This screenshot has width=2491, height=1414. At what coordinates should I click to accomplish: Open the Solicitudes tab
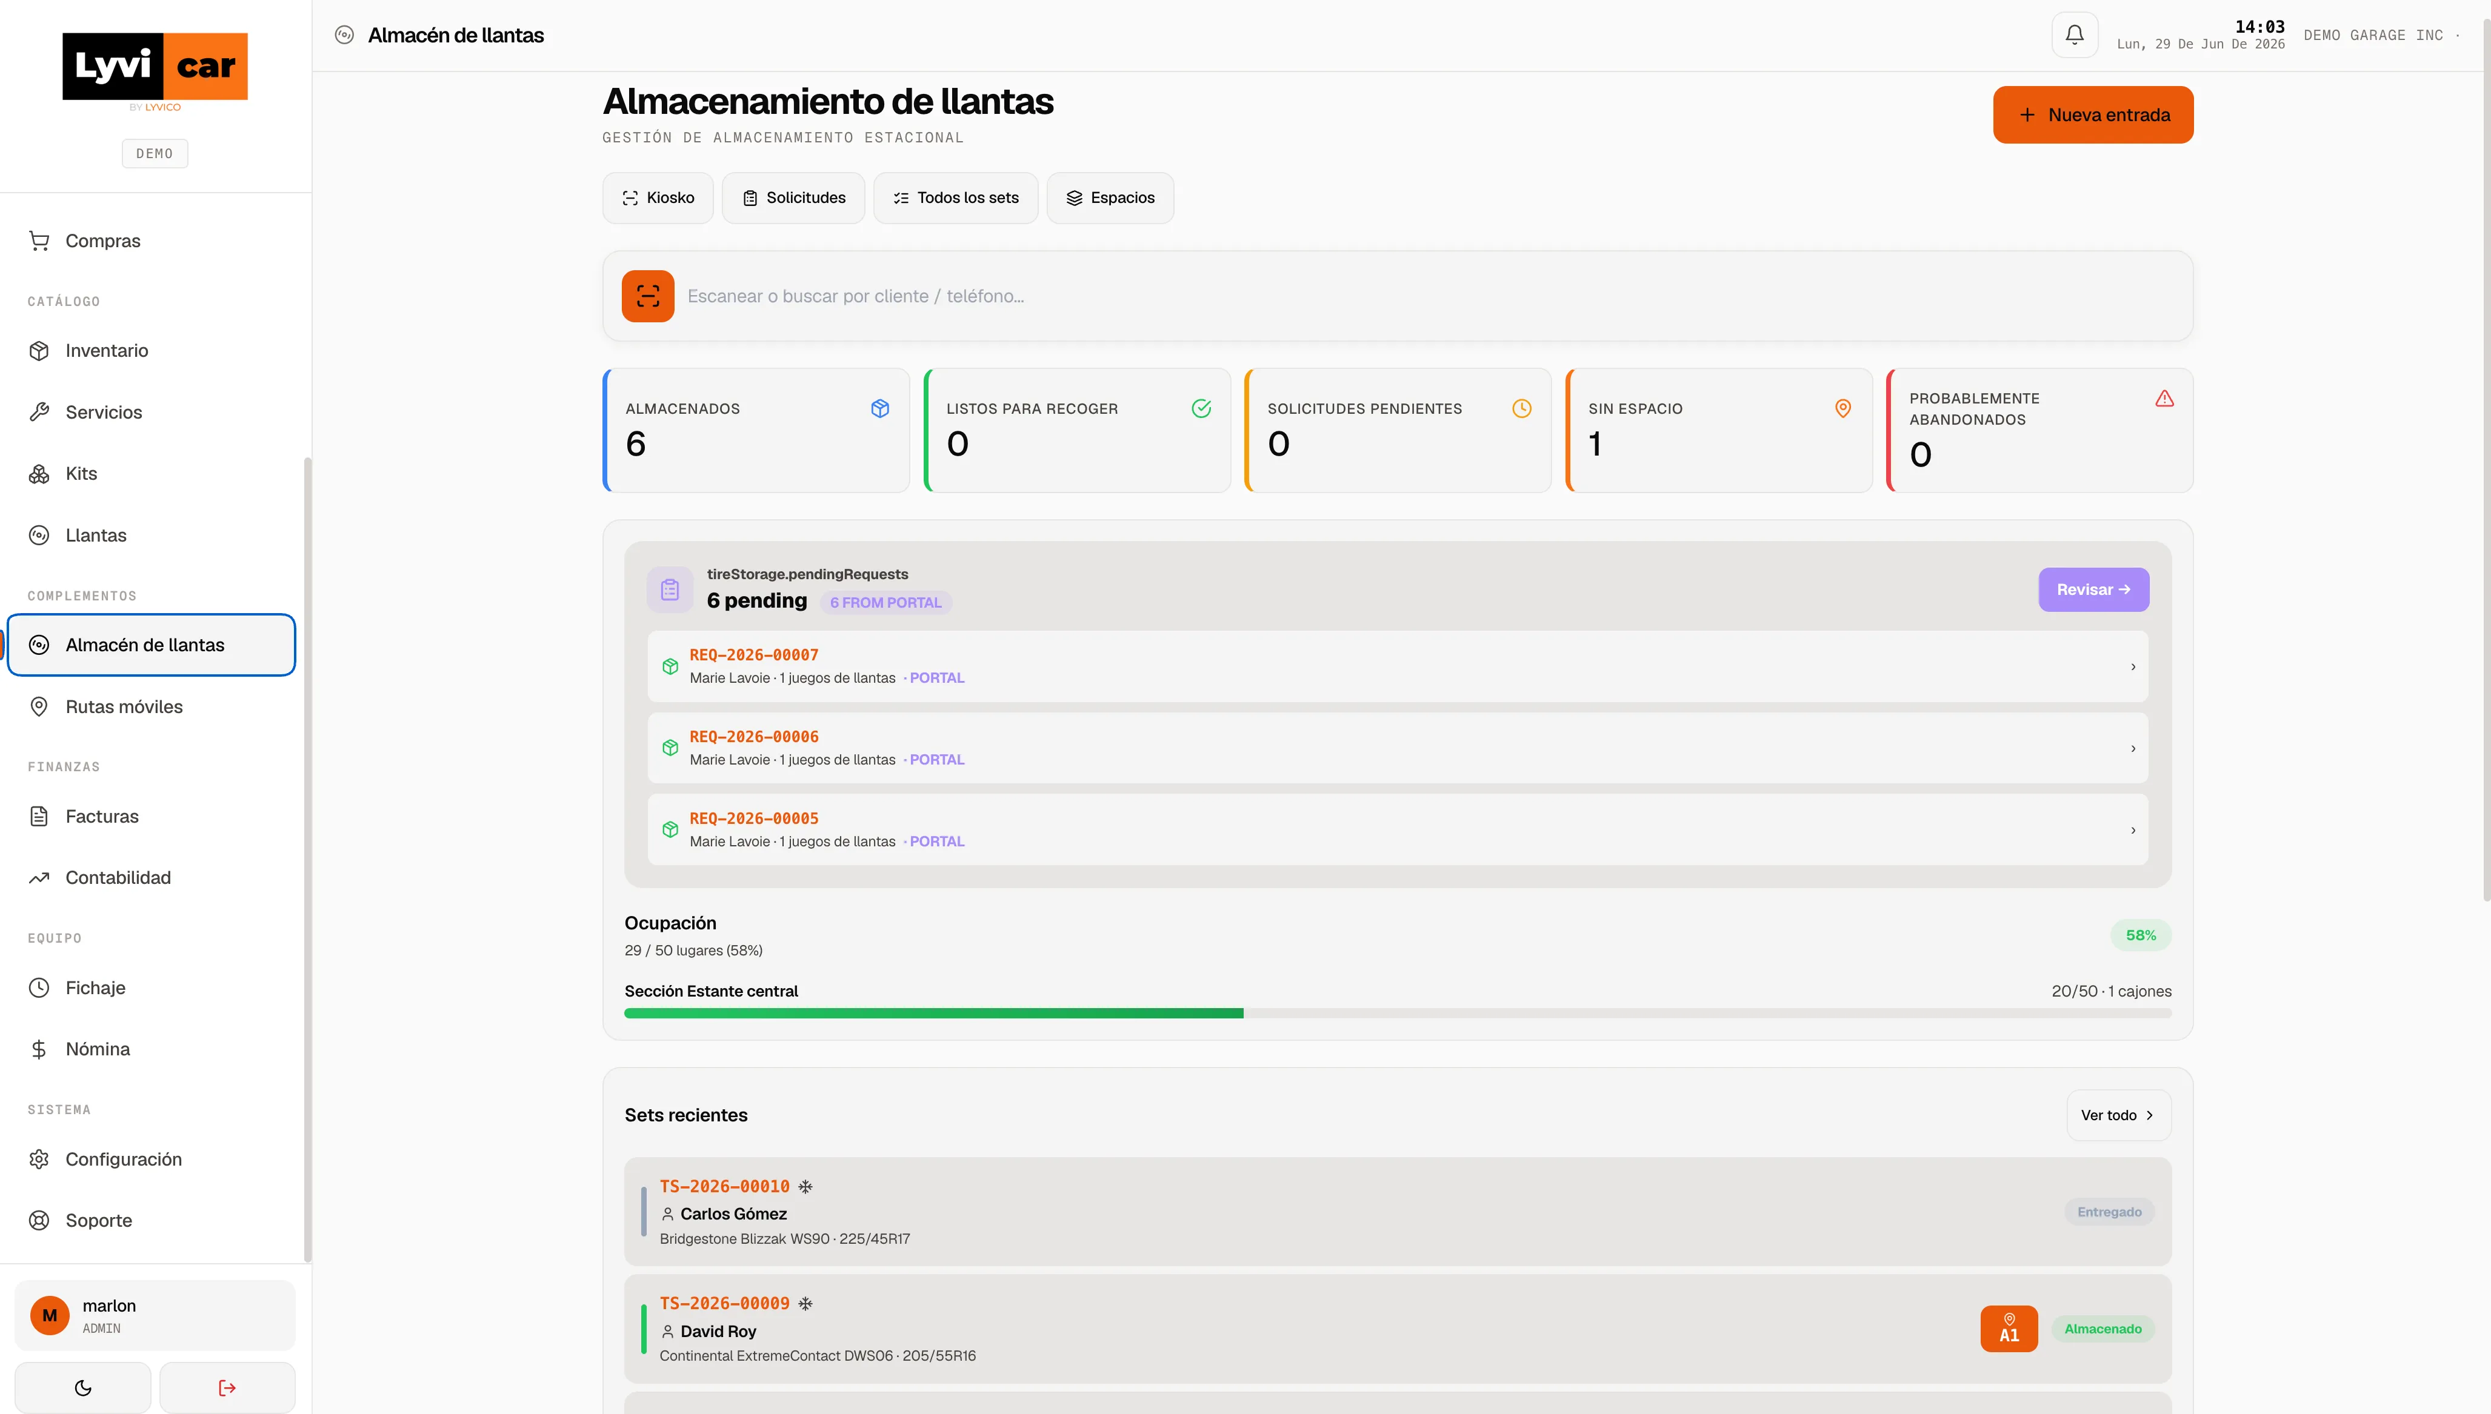click(793, 198)
